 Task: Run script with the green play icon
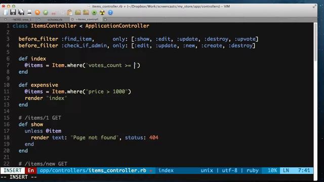click(94, 13)
